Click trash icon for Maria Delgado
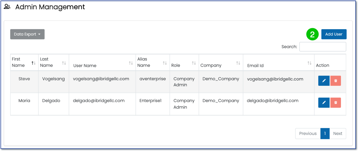Screen dimensions: 358x151 click(x=336, y=103)
